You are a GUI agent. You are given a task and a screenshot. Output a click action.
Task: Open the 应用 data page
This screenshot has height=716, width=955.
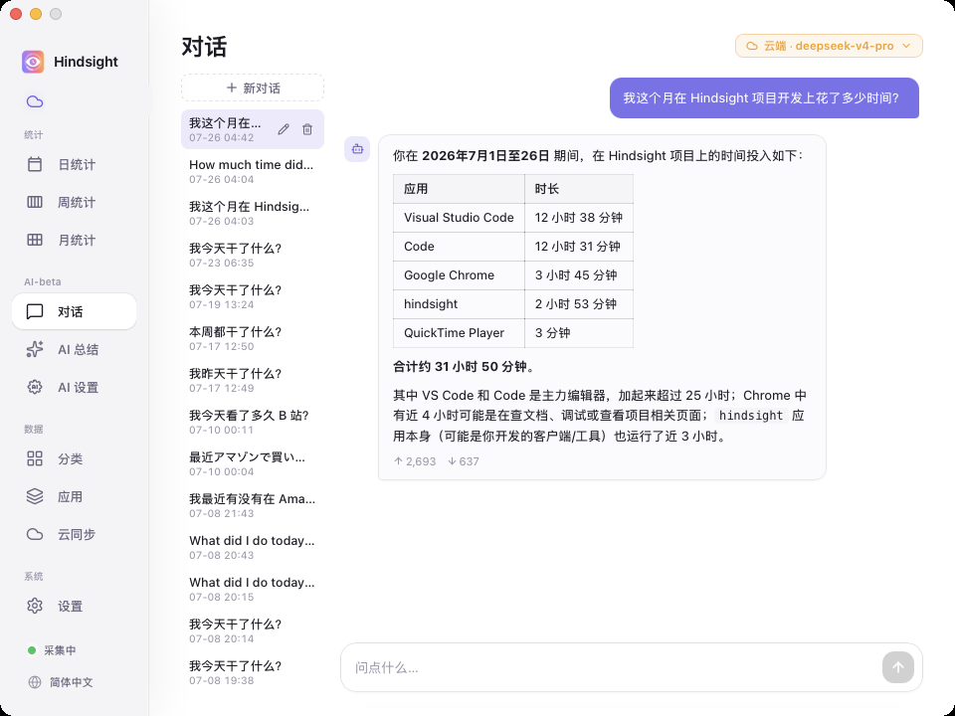click(75, 496)
